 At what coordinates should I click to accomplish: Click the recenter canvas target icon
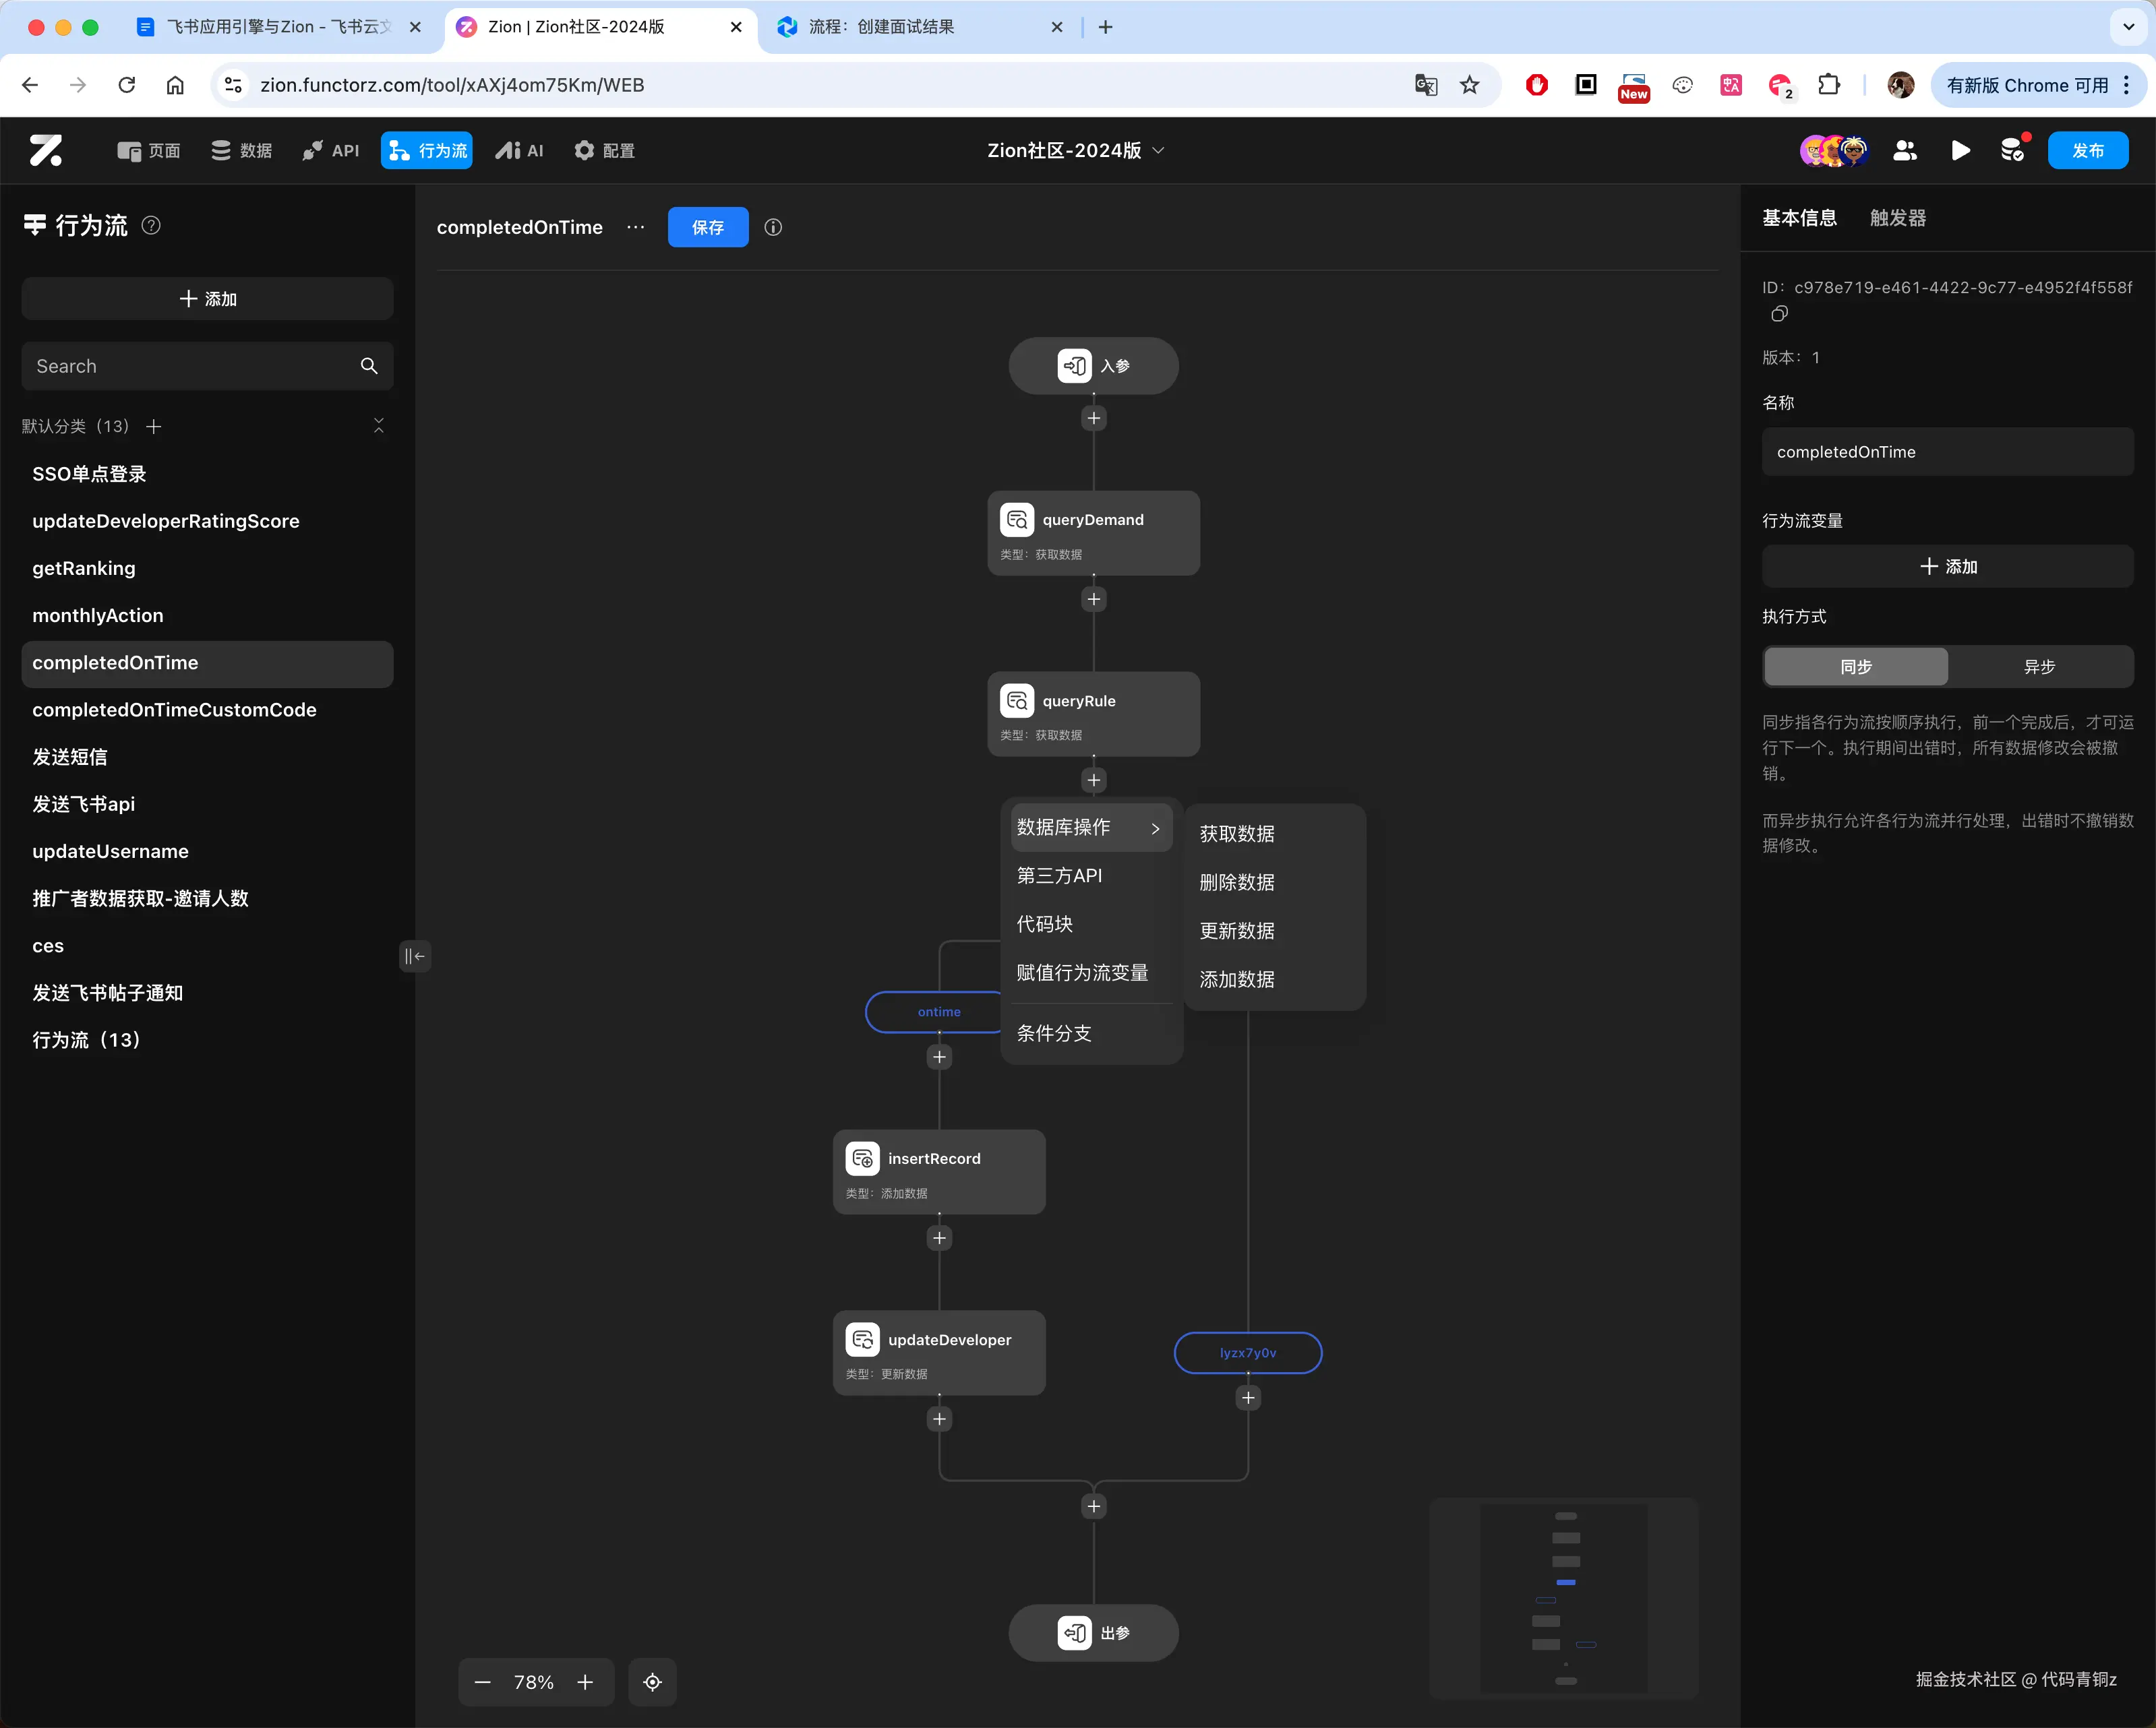[652, 1682]
